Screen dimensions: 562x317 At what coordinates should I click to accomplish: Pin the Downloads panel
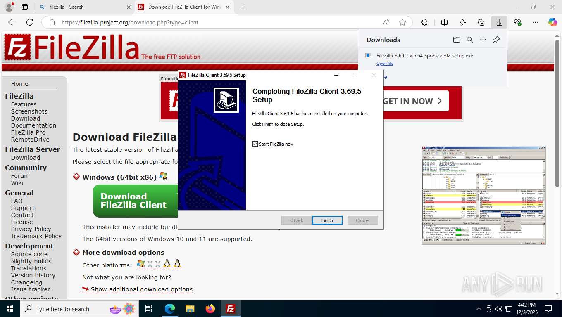click(x=496, y=40)
